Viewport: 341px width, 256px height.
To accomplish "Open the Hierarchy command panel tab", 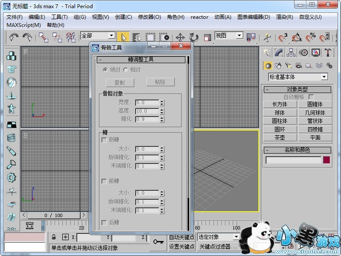I will point(291,52).
